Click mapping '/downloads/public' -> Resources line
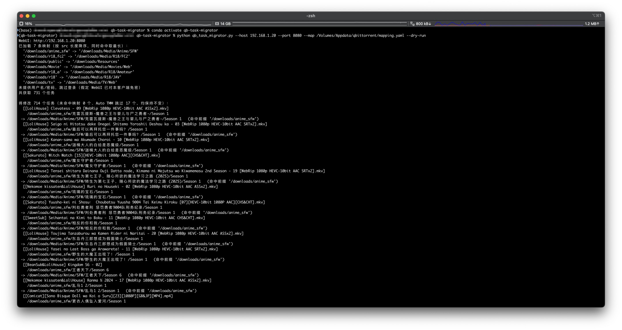622x330 pixels. (71, 61)
